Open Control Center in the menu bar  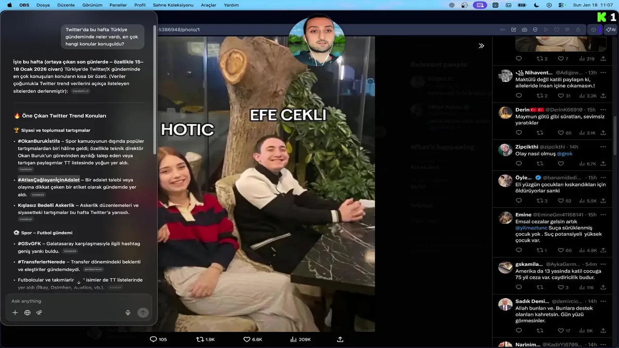pyautogui.click(x=562, y=5)
